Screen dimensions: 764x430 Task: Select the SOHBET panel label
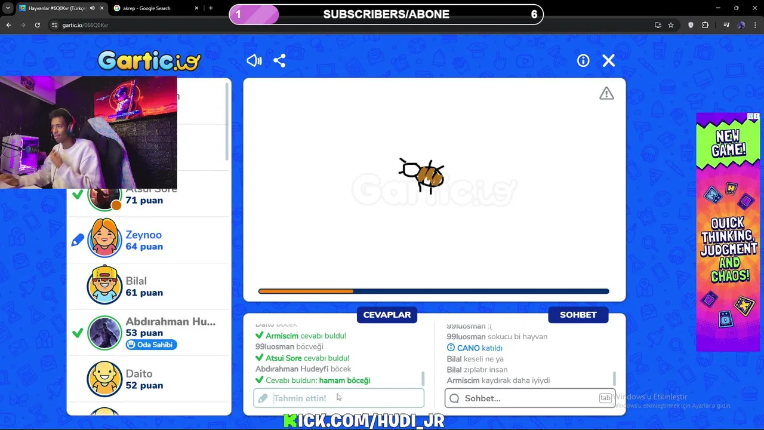[x=578, y=315]
